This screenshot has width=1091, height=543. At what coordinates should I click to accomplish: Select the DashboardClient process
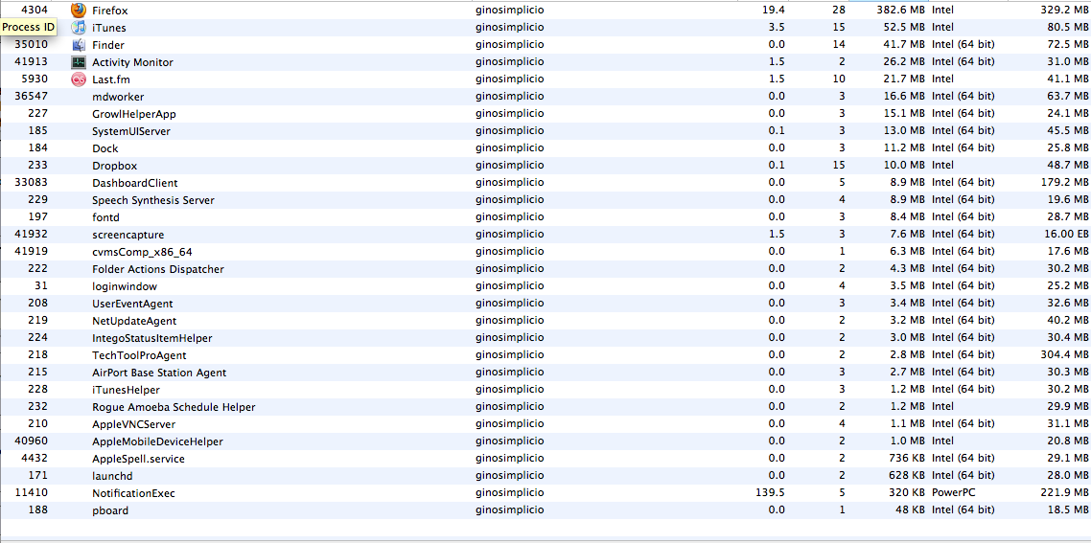click(x=545, y=183)
